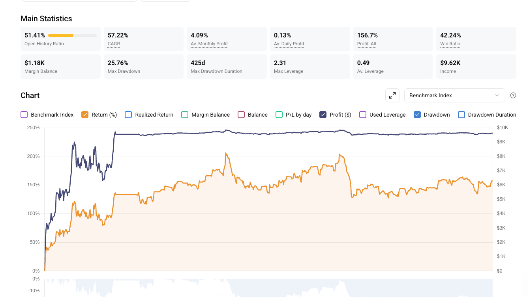Show the Margin Balance series
The height and width of the screenshot is (297, 527).
pyautogui.click(x=185, y=115)
